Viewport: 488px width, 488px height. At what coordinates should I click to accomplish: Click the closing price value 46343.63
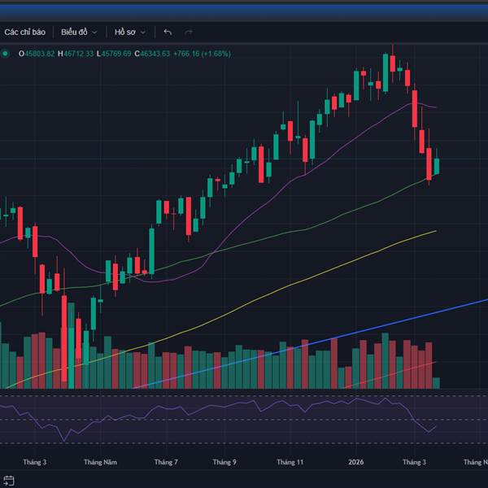(x=155, y=54)
